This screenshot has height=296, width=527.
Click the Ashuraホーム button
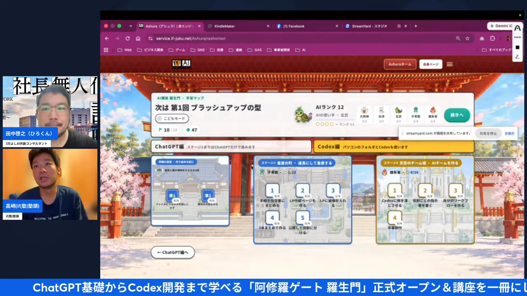[400, 64]
